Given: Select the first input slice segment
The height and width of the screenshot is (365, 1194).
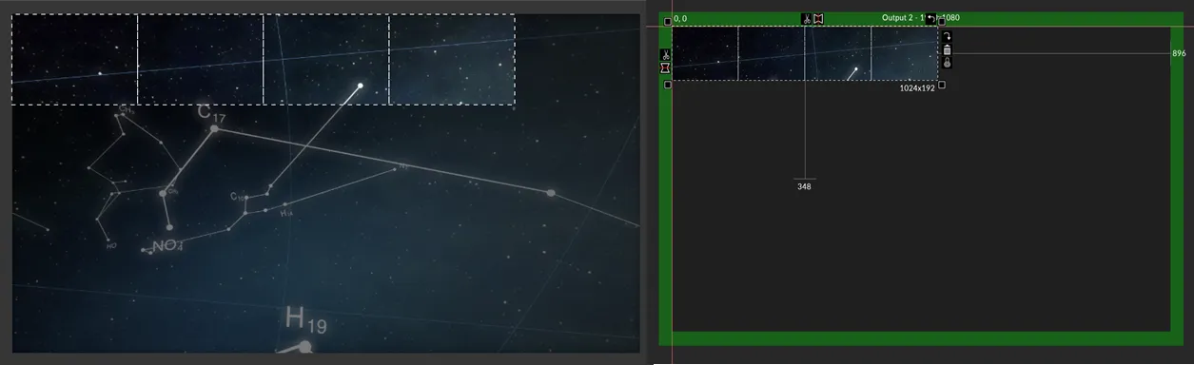Looking at the screenshot, I should (x=74, y=59).
